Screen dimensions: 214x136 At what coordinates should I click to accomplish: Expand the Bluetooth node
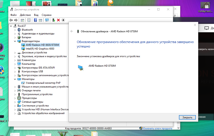15,30
